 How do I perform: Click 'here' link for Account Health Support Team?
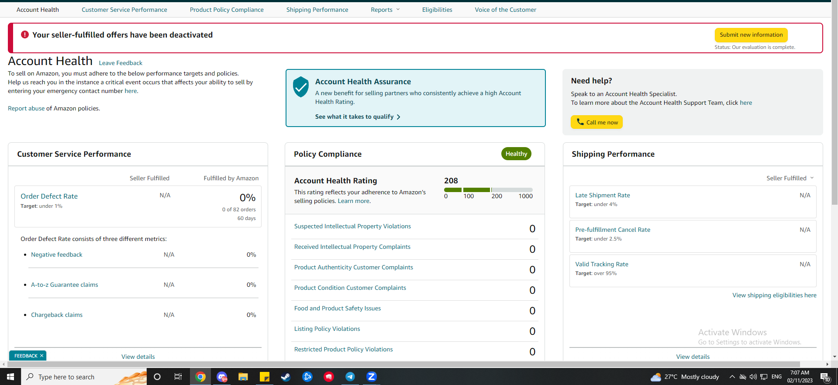coord(746,103)
